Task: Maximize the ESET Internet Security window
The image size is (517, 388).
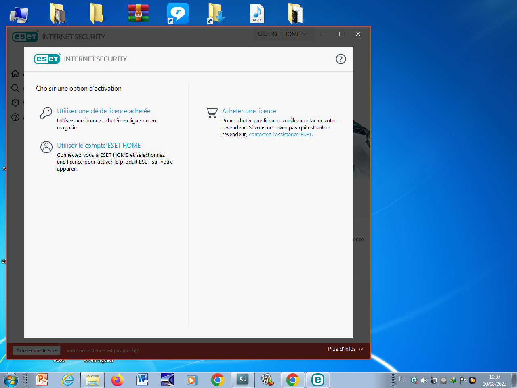Action: click(341, 34)
